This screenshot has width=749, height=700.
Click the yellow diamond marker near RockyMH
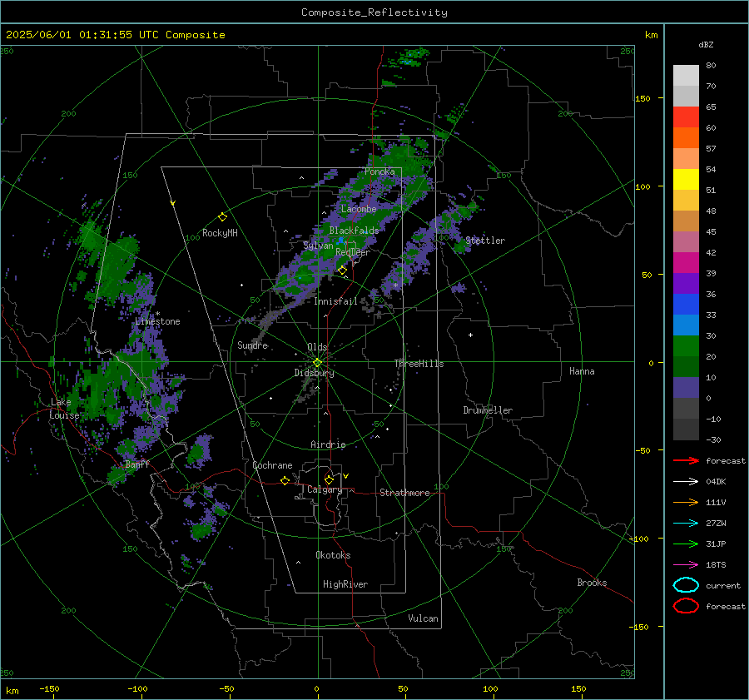tap(222, 217)
